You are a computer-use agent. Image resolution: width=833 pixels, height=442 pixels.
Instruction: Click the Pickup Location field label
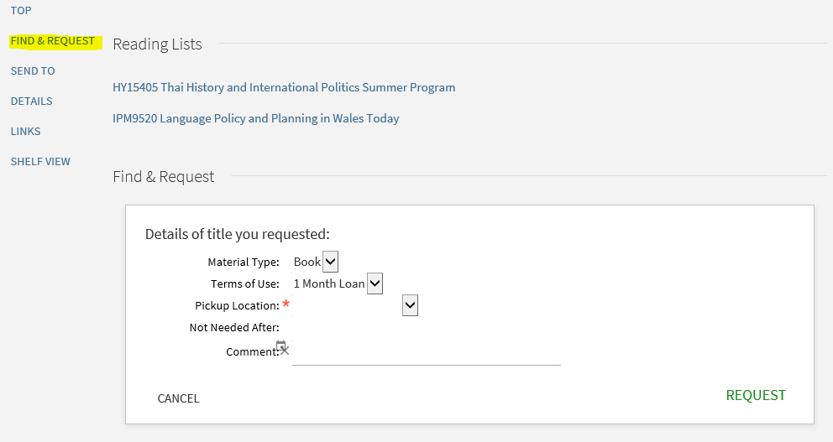pos(237,305)
